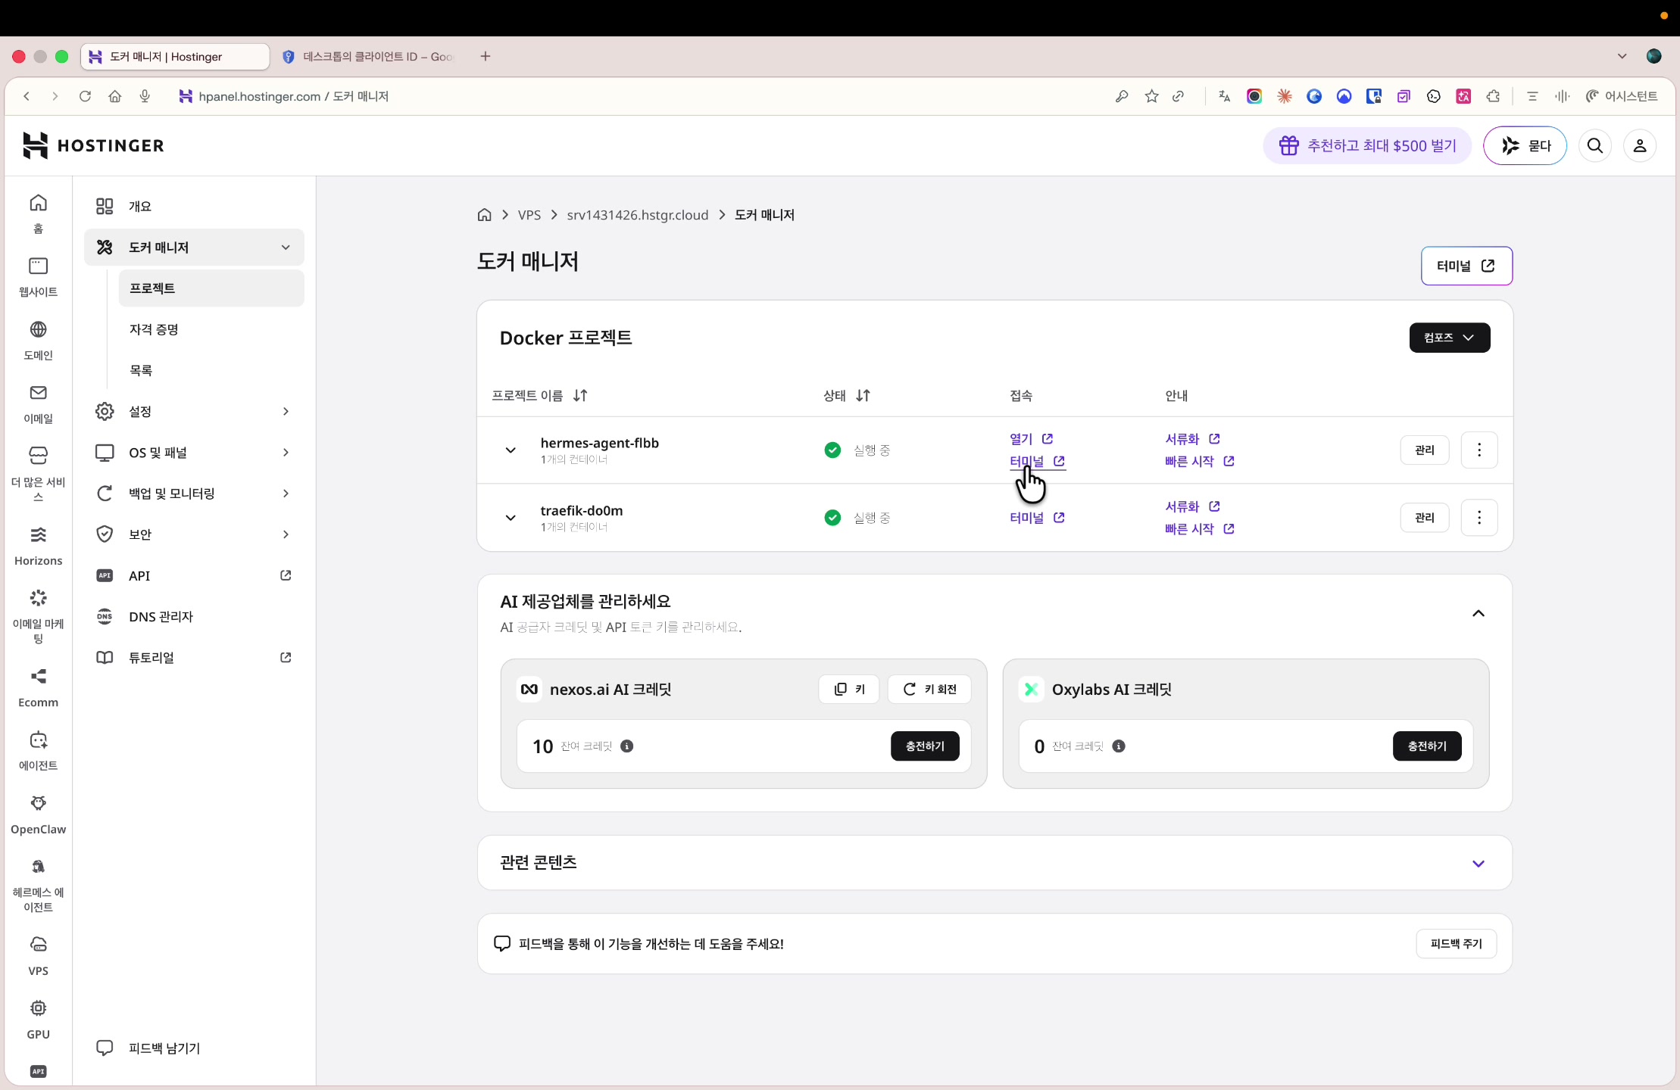This screenshot has height=1090, width=1680.
Task: Expand traefik-do0m project row
Action: coord(511,518)
